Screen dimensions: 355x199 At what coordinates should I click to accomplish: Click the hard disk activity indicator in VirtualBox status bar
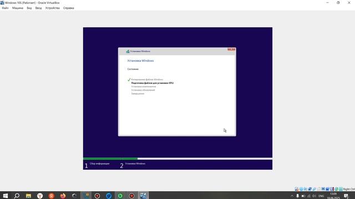(x=296, y=189)
